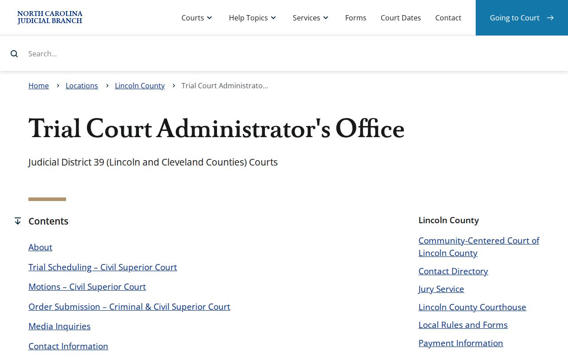The width and height of the screenshot is (568, 355).
Task: Jump to Media Inquiries section
Action: (x=59, y=326)
